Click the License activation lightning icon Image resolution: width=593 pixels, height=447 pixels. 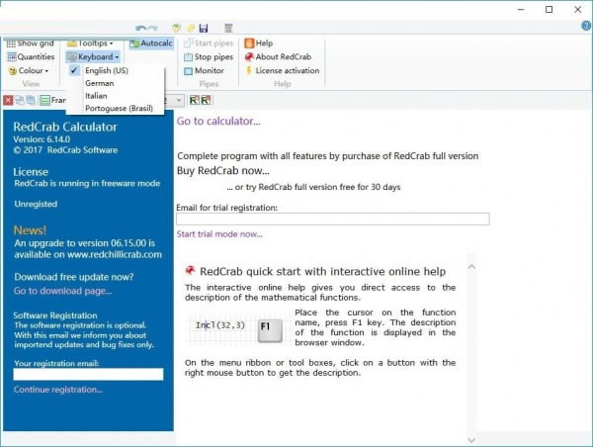click(x=248, y=71)
